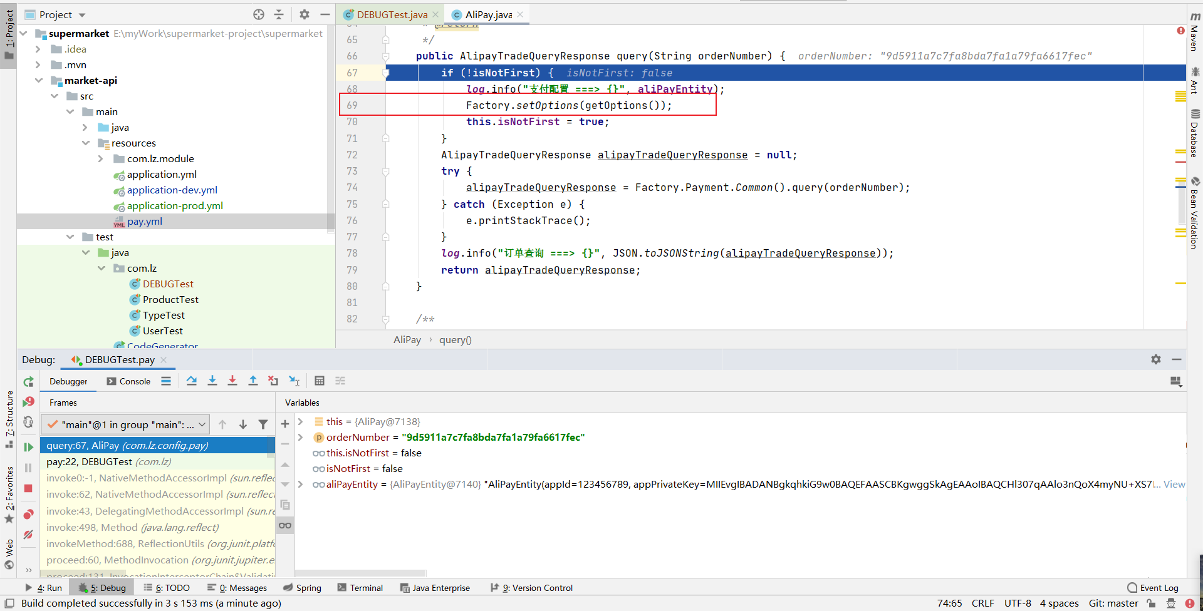Screen dimensions: 1203x611
Task: Click the View link for aliPayEntity
Action: 1174,484
